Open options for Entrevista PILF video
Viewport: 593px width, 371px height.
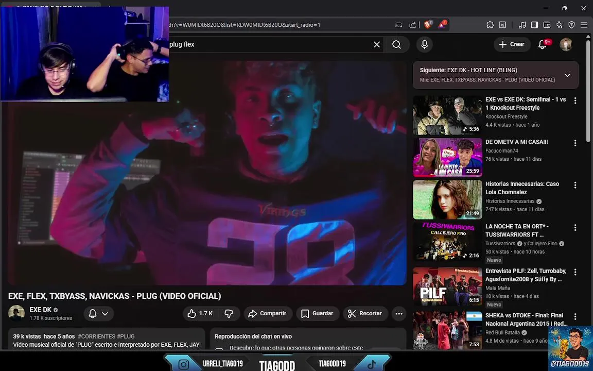tap(575, 272)
